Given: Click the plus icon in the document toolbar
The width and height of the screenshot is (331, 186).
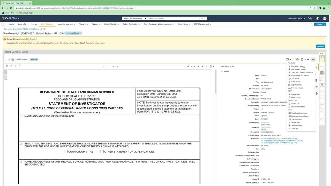Looking at the screenshot, I should click(x=308, y=59).
